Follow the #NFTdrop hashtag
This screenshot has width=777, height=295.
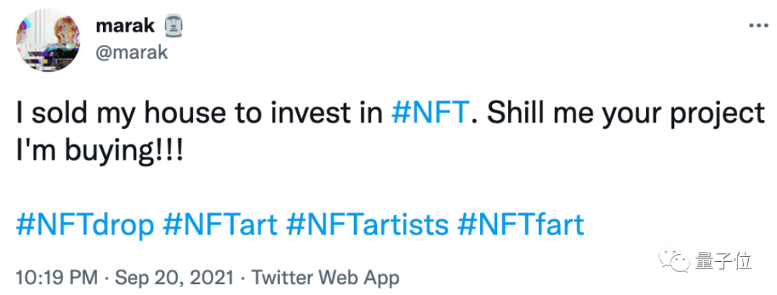point(85,226)
